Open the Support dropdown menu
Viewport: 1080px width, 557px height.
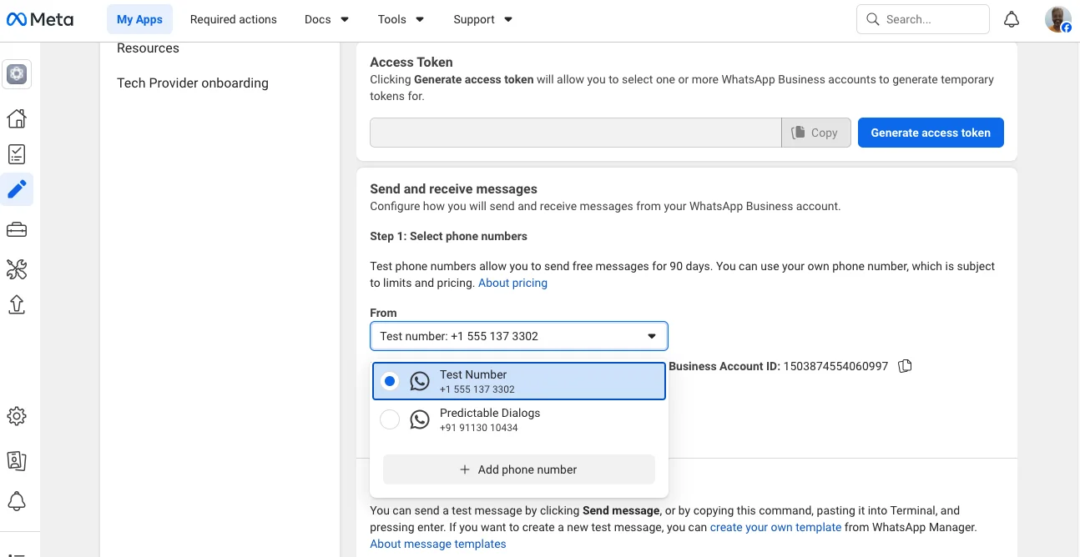coord(482,19)
